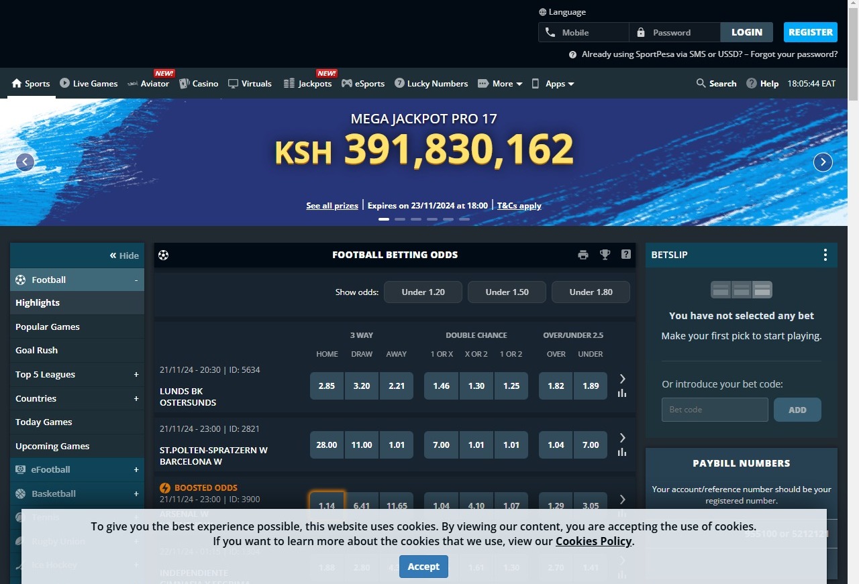The image size is (859, 584).
Task: Select St.Polten home odds 28.00
Action: [x=327, y=445]
